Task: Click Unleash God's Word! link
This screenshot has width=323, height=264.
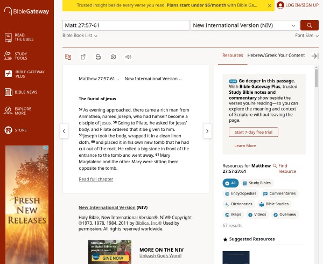Action: pyautogui.click(x=160, y=256)
